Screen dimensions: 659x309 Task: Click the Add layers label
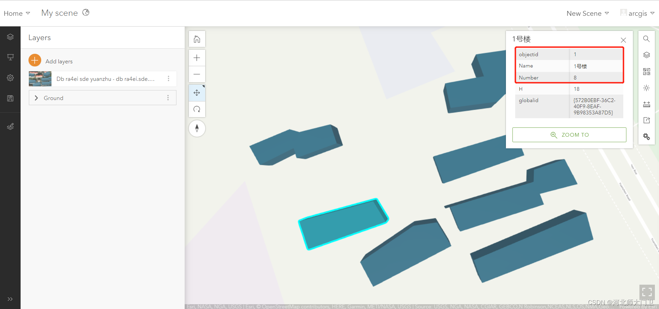click(59, 61)
